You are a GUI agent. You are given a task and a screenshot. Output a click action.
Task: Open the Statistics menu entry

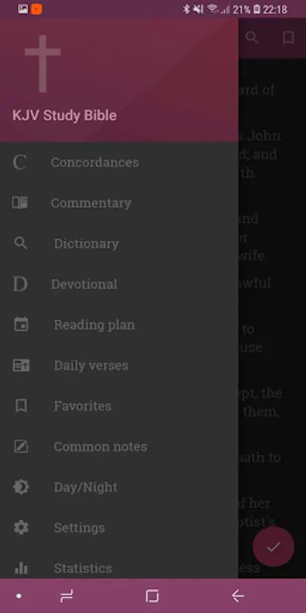pyautogui.click(x=119, y=568)
